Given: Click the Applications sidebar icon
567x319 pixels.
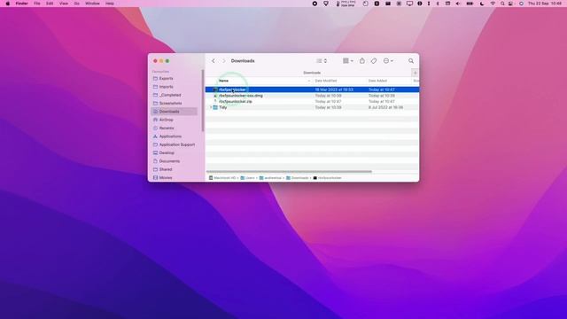Looking at the screenshot, I should pyautogui.click(x=155, y=136).
